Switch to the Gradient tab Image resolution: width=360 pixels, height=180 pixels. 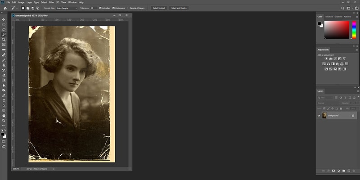338,17
